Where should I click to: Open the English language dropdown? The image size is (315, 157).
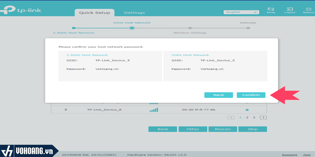point(241,12)
